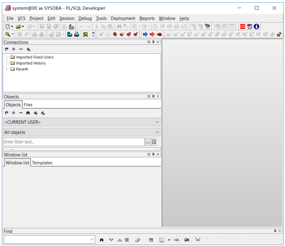Click the ellipsis button beside filter text

tap(148, 142)
